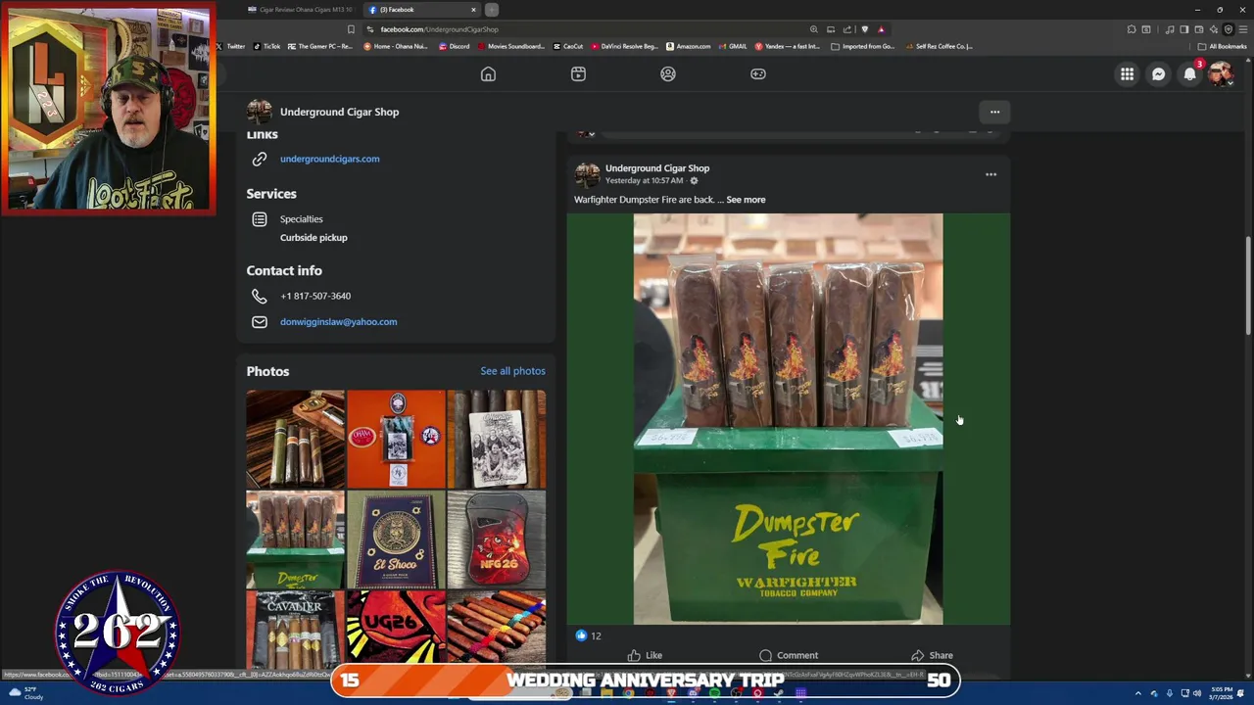
Task: Open the El Shoco photo thumbnail
Action: pos(396,540)
